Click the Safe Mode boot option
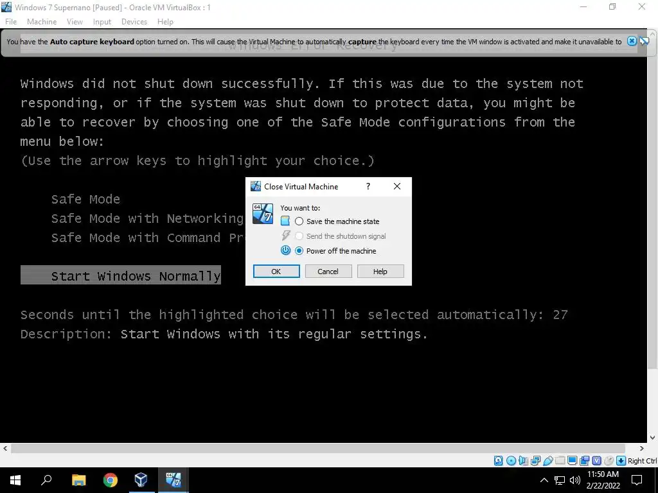The width and height of the screenshot is (658, 493). coord(85,199)
